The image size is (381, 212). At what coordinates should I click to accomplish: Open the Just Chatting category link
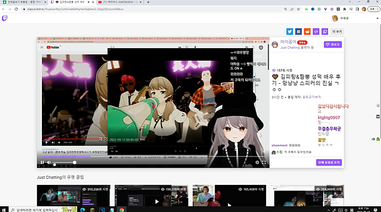click(290, 48)
